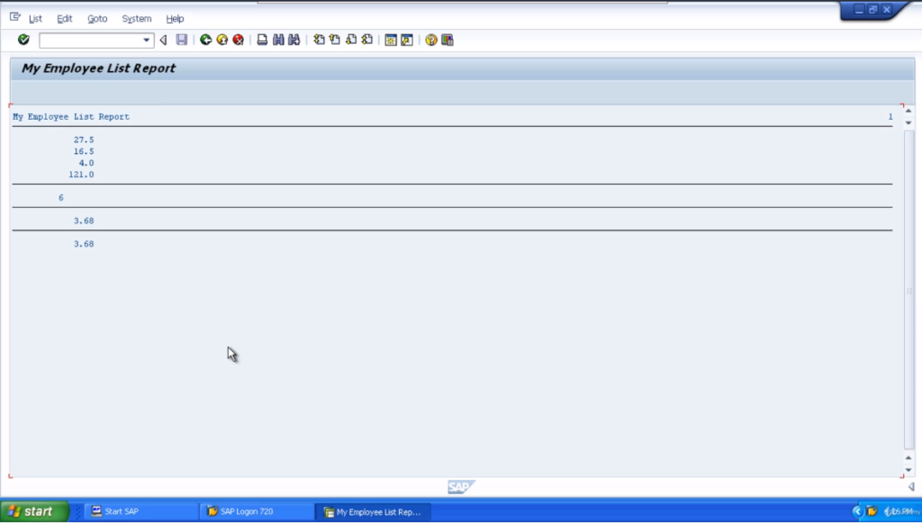Switch to Start SAP taskbar item
The height and width of the screenshot is (523, 922).
click(x=140, y=511)
